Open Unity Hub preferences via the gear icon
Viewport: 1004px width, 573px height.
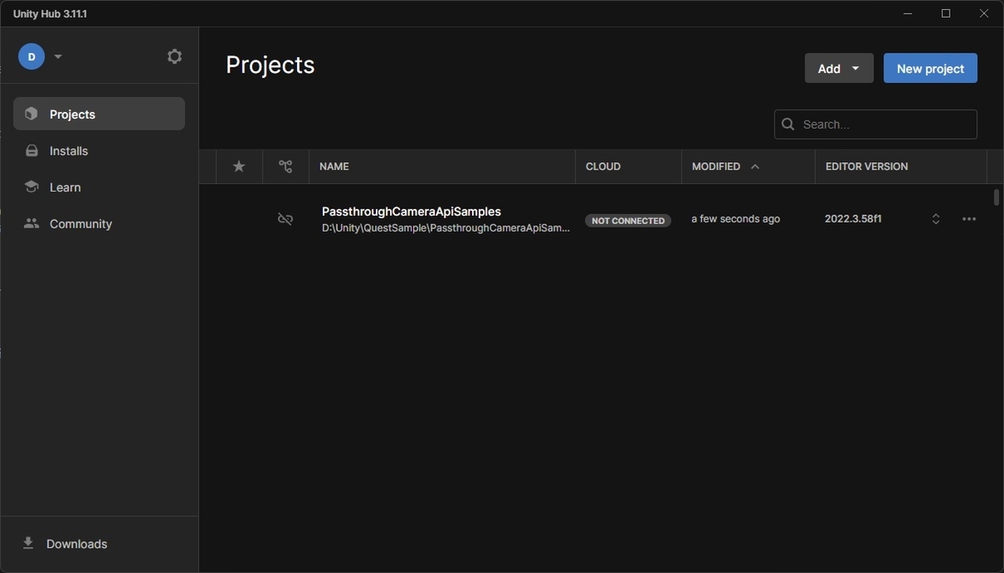click(174, 55)
